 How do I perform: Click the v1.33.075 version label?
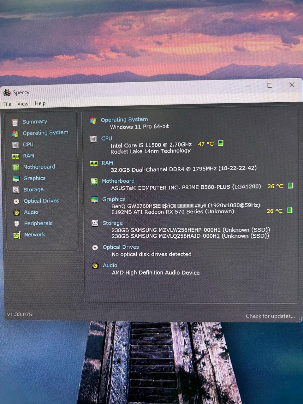coord(20,314)
